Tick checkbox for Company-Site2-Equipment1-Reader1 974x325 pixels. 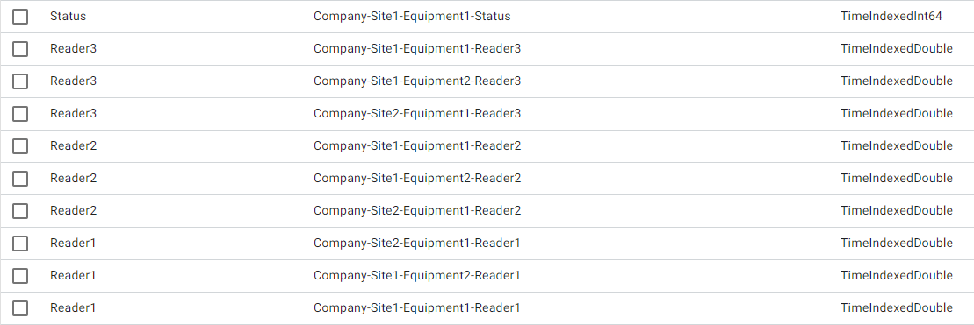tap(20, 244)
